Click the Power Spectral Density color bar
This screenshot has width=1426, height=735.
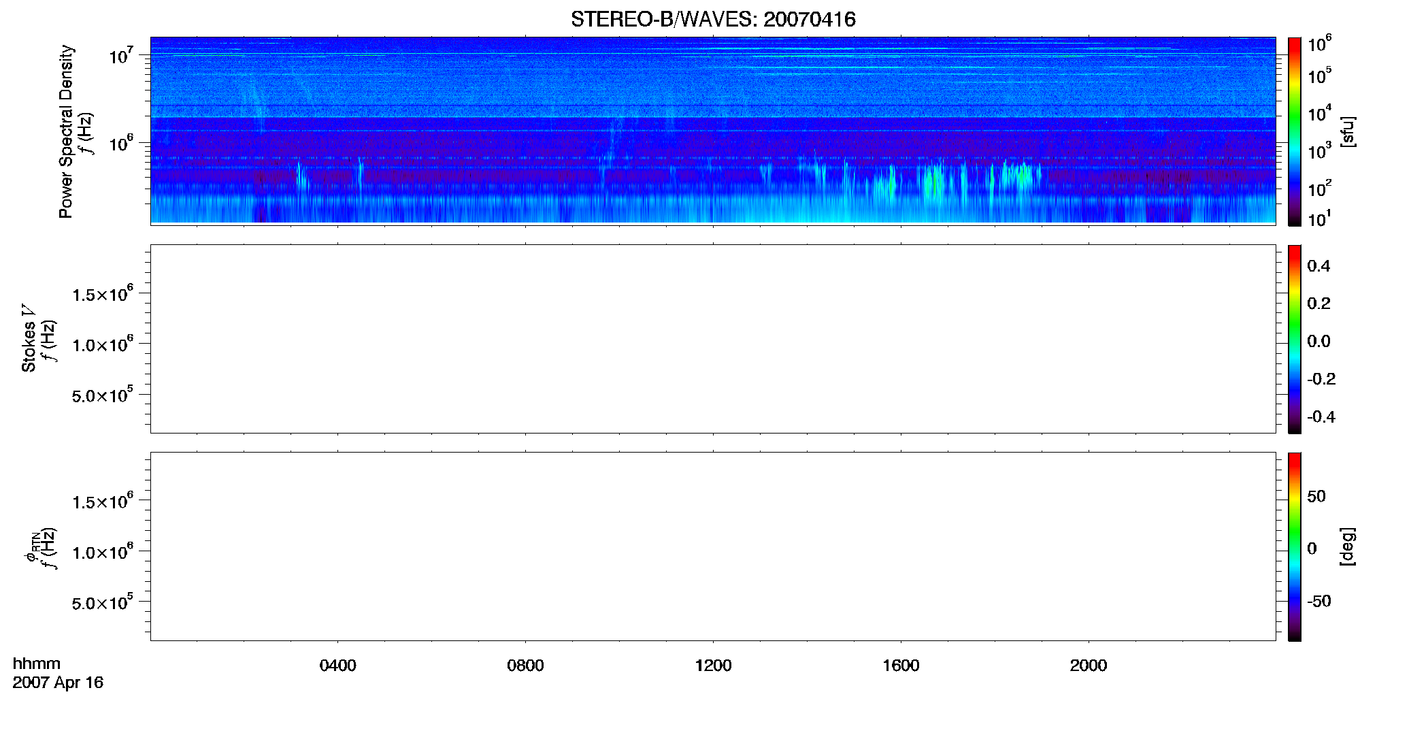click(x=1294, y=131)
